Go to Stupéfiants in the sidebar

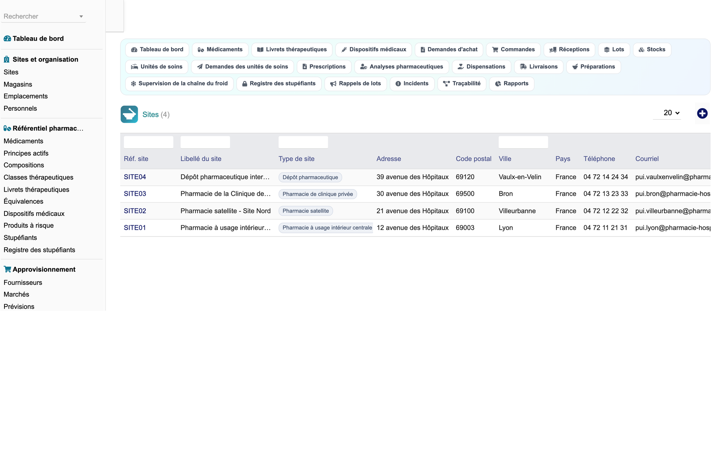[20, 238]
